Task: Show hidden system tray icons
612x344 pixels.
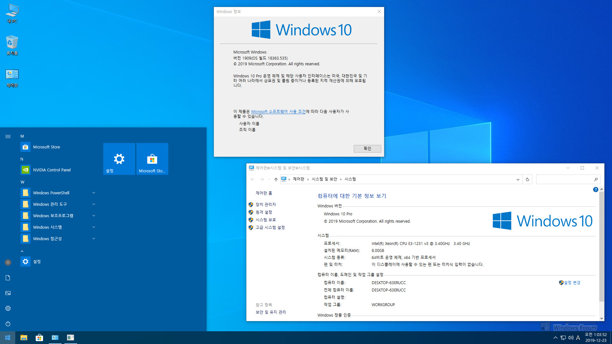Action: click(556, 338)
